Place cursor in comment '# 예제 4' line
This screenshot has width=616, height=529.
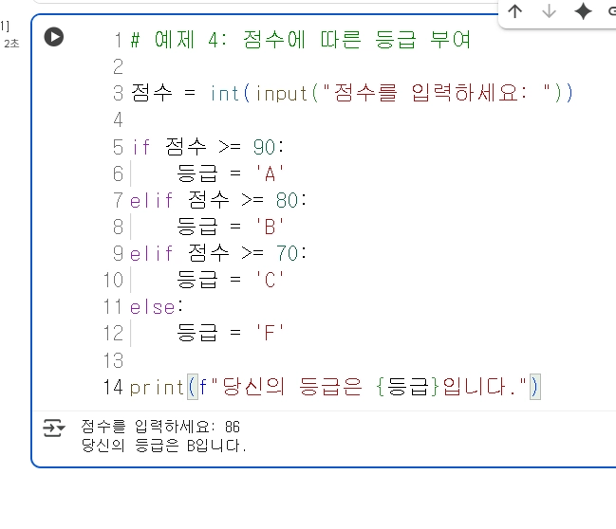pyautogui.click(x=300, y=40)
